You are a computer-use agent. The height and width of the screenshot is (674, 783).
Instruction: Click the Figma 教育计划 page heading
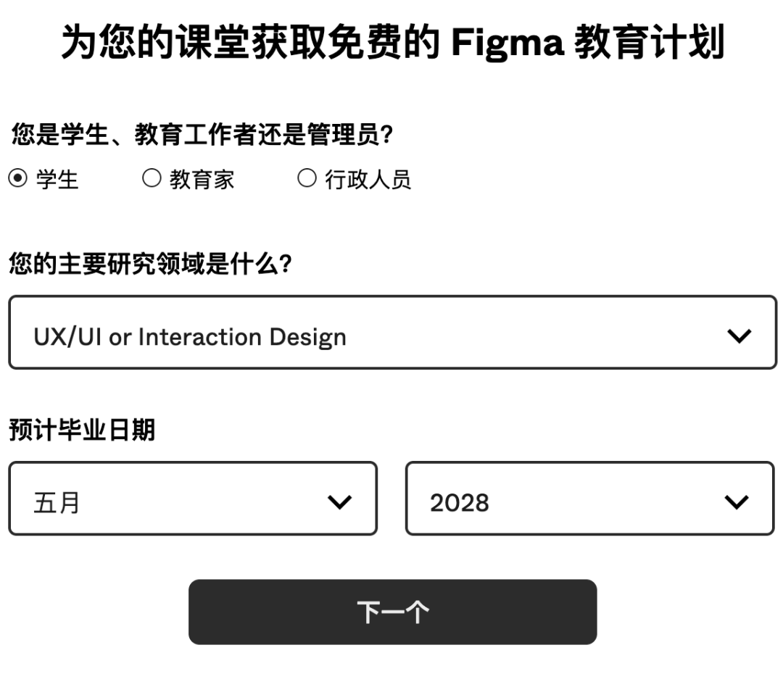(392, 43)
